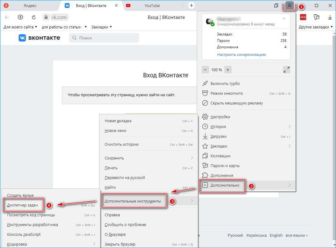
Task: Click the Русский language link
Action: point(235,235)
